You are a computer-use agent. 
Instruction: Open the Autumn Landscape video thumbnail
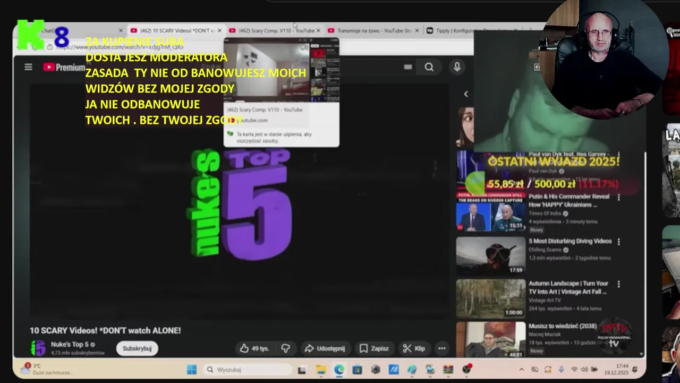pos(490,298)
